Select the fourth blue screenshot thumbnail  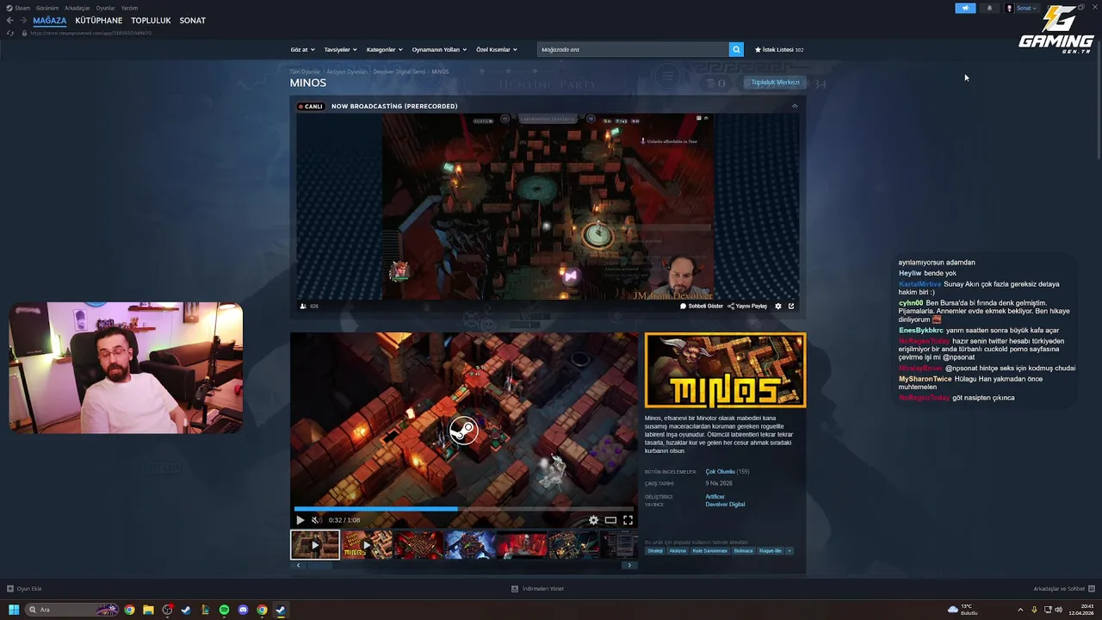470,545
